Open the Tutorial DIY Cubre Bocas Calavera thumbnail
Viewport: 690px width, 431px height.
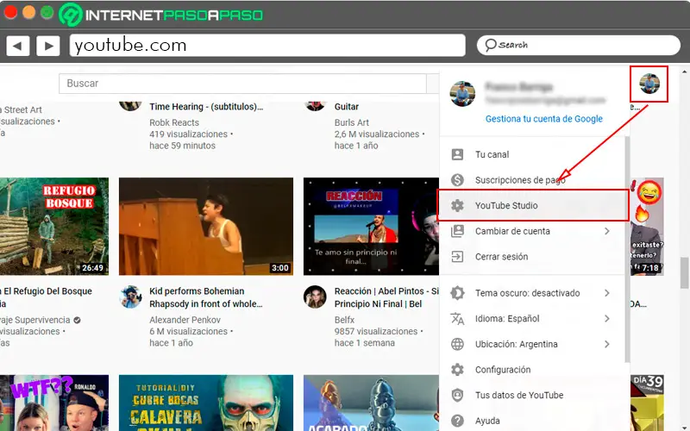[206, 403]
